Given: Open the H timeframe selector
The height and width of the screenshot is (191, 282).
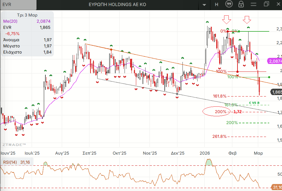Looking at the screenshot, I should click(217, 4).
